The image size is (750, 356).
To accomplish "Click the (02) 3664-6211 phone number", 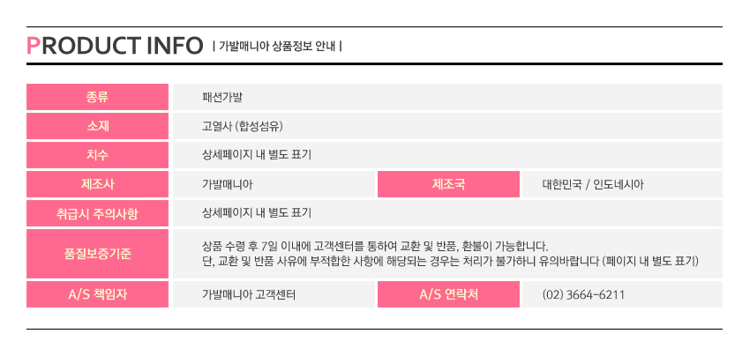I will click(x=583, y=294).
